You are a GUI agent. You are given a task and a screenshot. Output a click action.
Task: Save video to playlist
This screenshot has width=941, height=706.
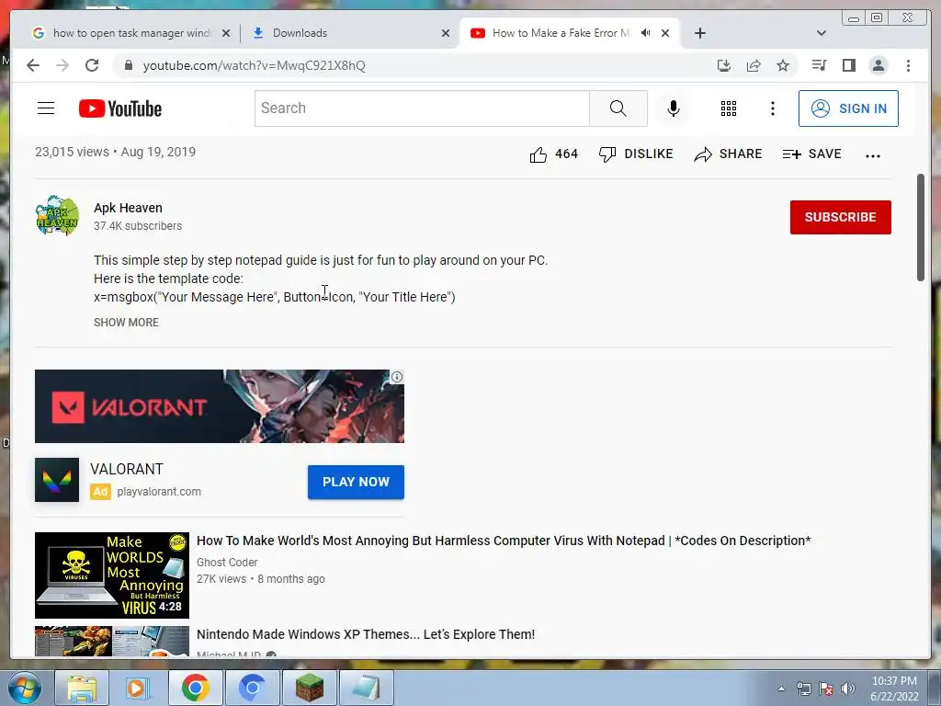pos(812,154)
